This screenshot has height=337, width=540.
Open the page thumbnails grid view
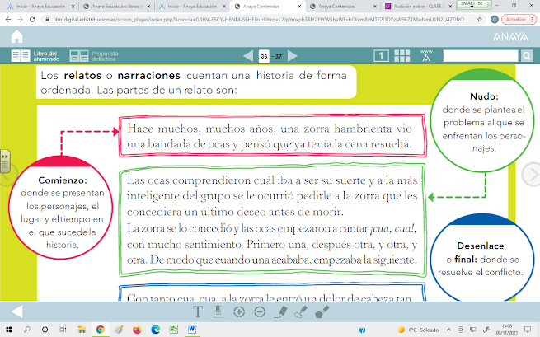[401, 56]
